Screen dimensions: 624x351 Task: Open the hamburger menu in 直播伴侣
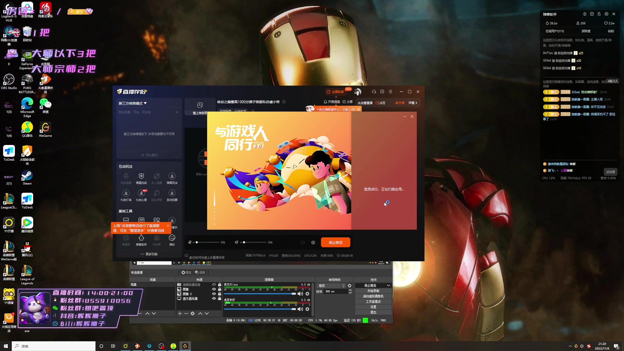[x=391, y=92]
